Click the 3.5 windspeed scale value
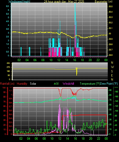Viewport: 119px width, 142px height. 7,29
